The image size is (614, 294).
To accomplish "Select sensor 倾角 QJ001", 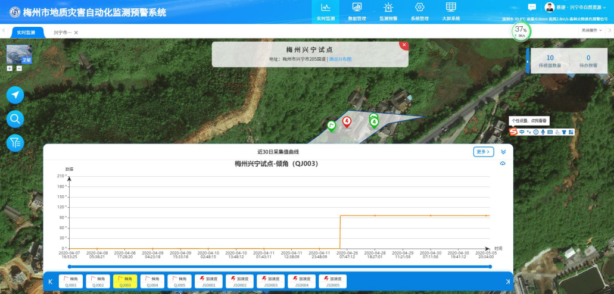I will pyautogui.click(x=71, y=282).
